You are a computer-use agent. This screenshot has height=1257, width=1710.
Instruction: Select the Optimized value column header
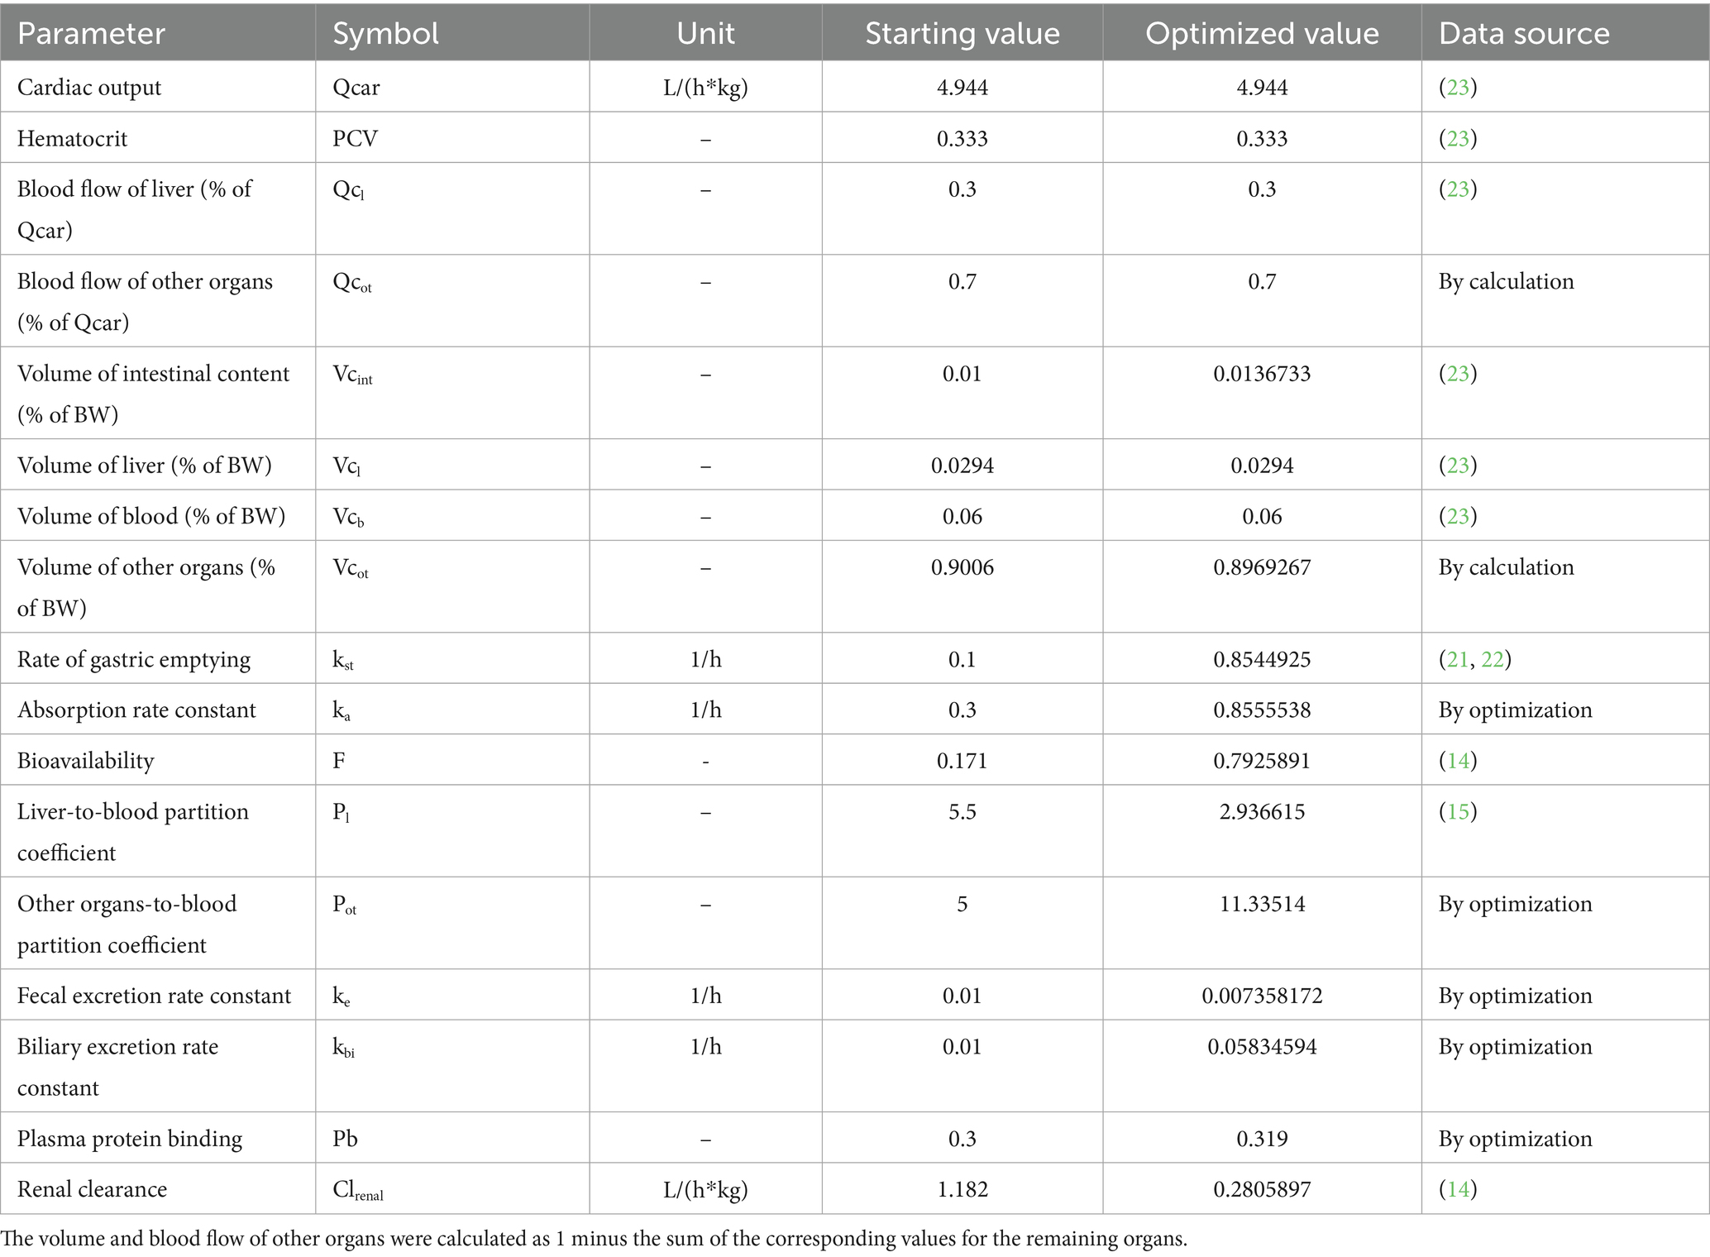(1262, 33)
